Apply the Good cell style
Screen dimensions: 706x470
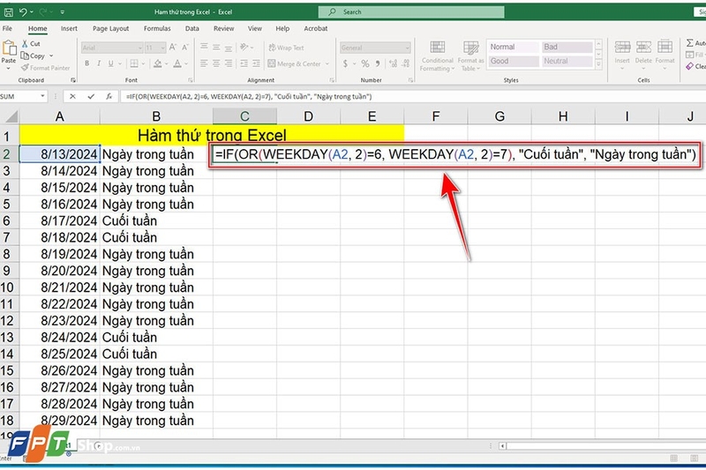point(514,61)
